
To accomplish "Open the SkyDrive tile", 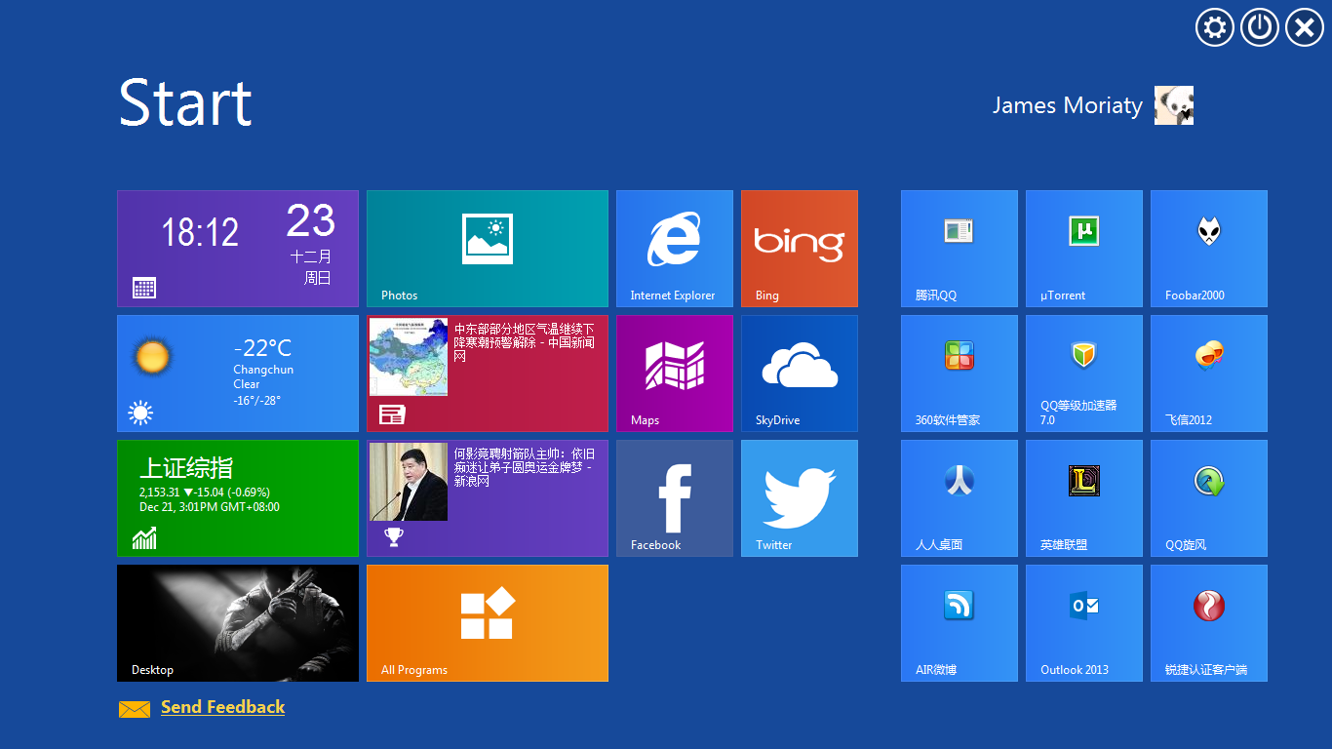I will tap(800, 374).
